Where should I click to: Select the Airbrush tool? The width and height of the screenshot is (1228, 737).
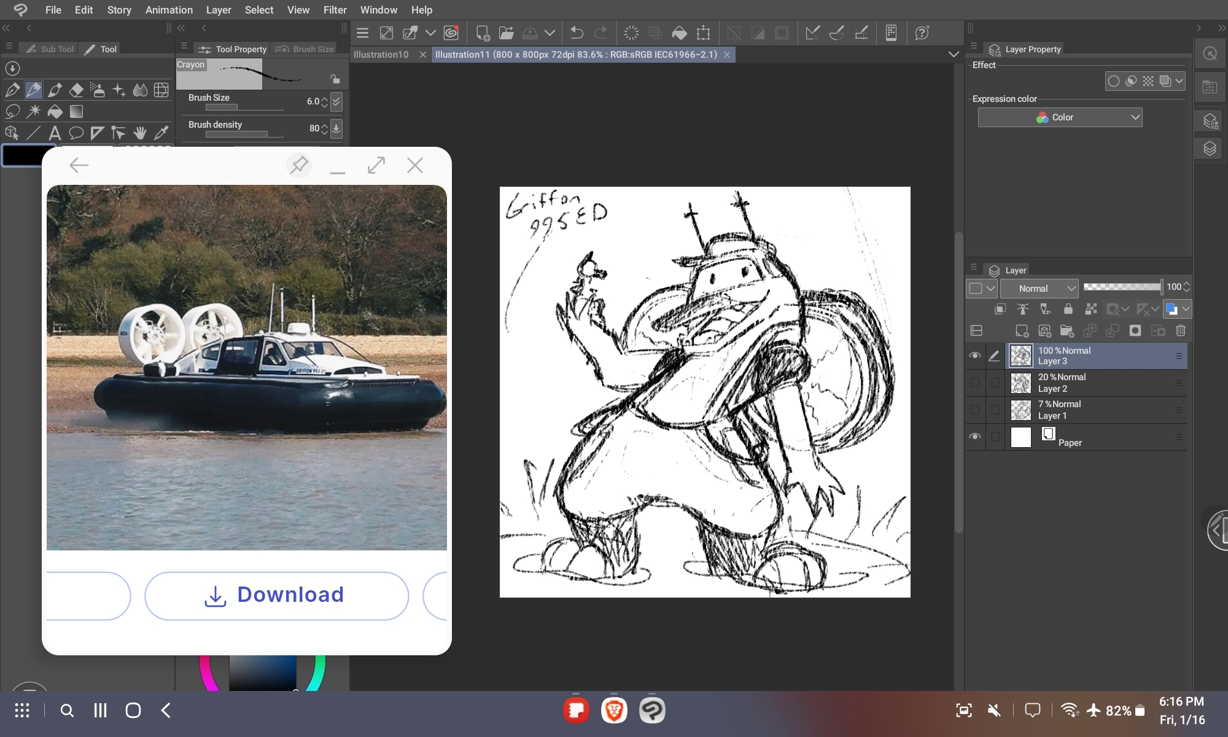pyautogui.click(x=98, y=90)
